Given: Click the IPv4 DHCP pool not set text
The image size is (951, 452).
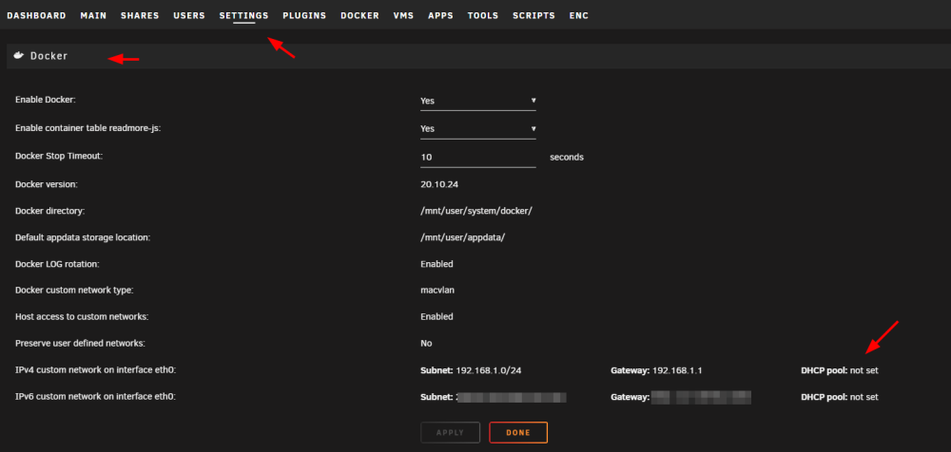Looking at the screenshot, I should tap(840, 369).
